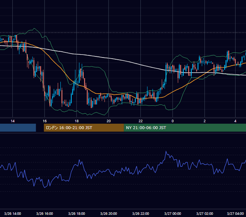Click the 14 hour axis label
The image size is (246, 217).
pyautogui.click(x=13, y=121)
